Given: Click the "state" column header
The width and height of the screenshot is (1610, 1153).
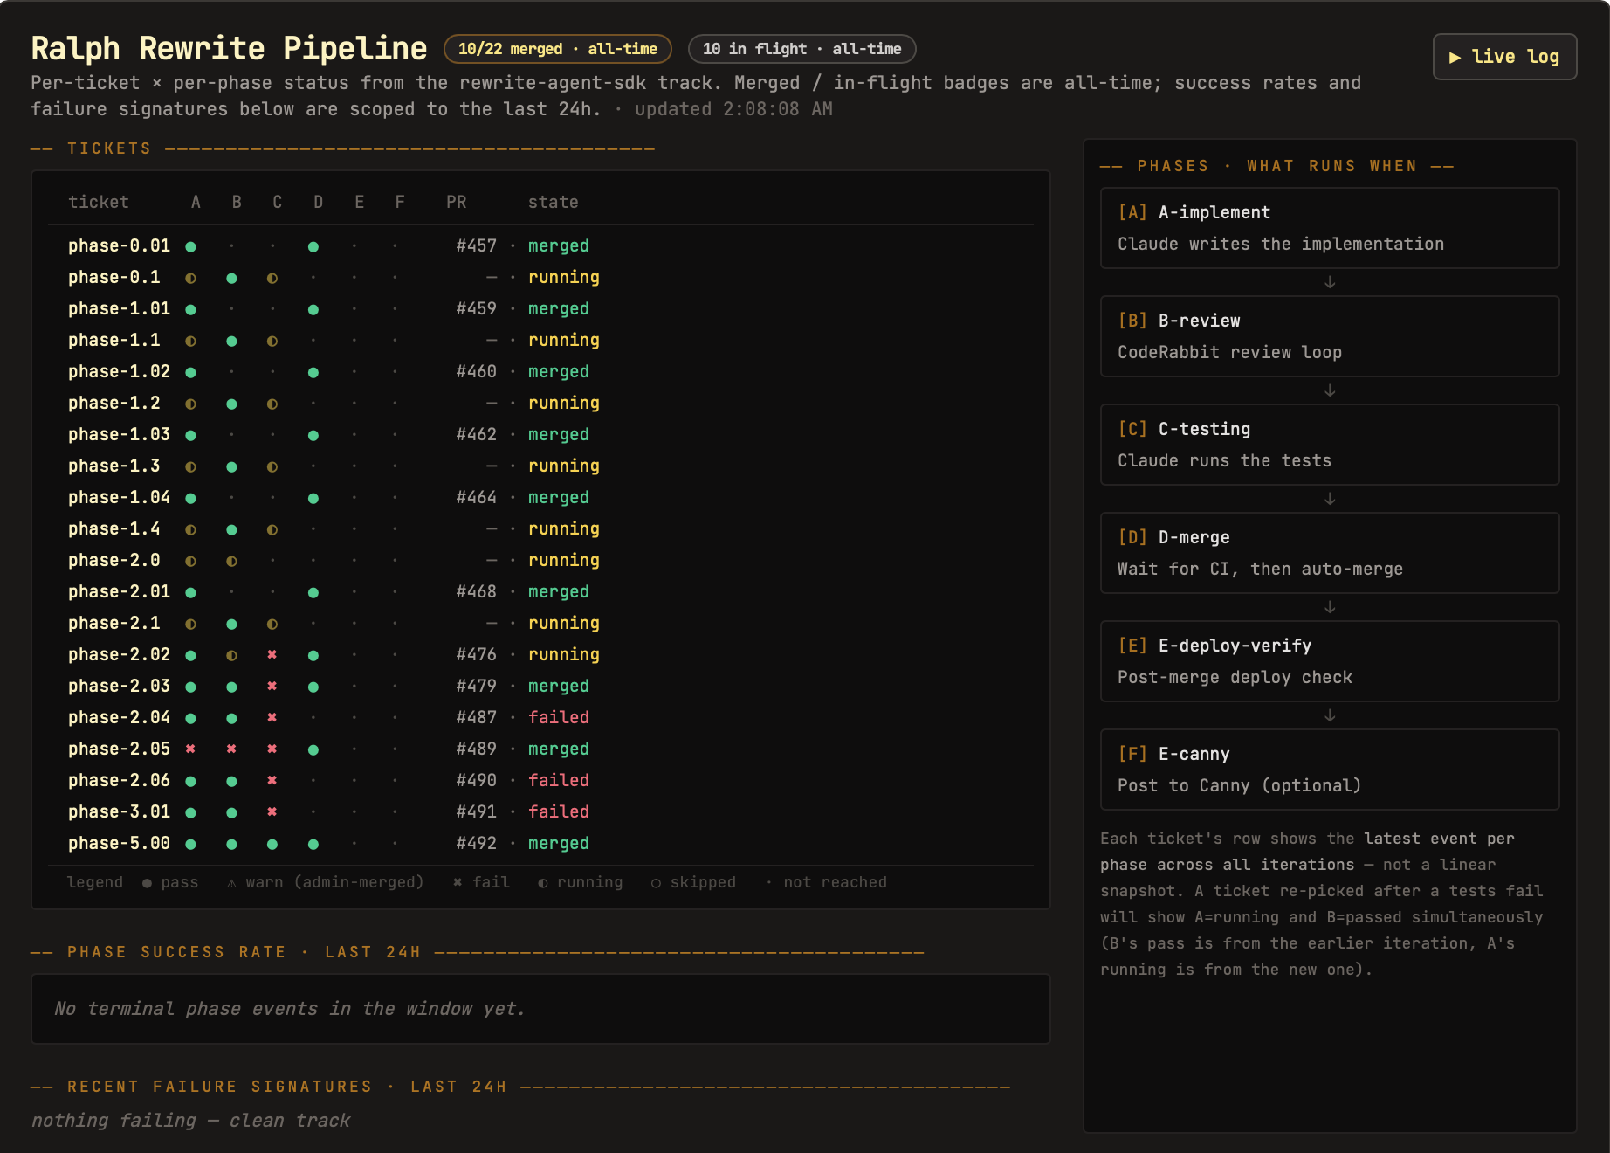Looking at the screenshot, I should tap(554, 203).
